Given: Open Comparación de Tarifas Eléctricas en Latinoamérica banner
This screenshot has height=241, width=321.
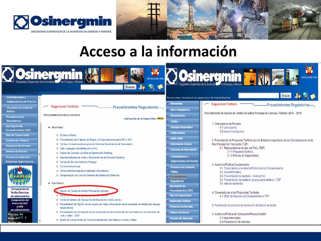Looking at the screenshot, I should pyautogui.click(x=20, y=192).
